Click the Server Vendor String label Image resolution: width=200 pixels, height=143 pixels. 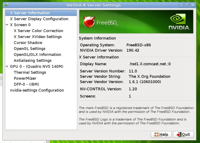(100, 76)
